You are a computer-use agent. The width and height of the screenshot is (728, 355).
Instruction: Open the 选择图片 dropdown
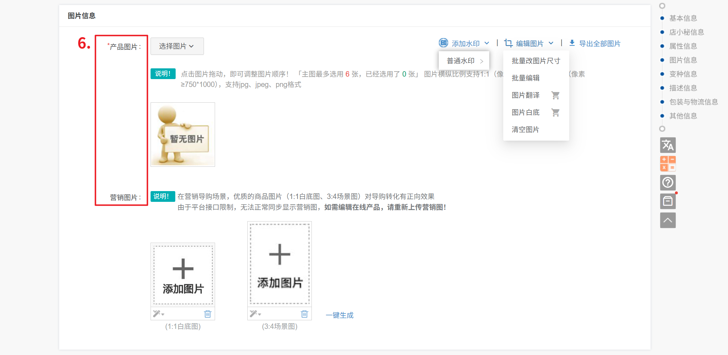[177, 46]
